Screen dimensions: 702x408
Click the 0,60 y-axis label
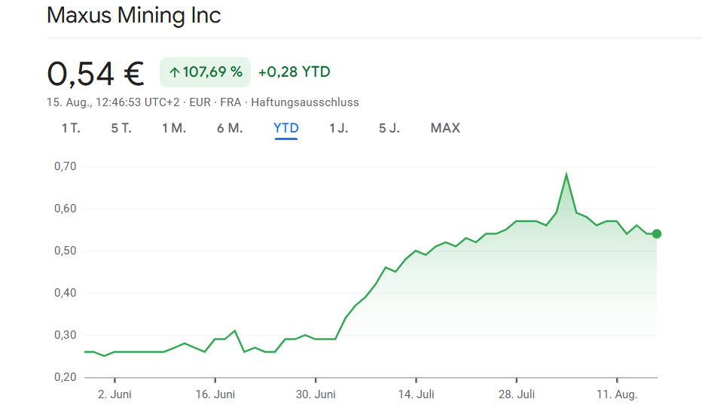click(66, 209)
